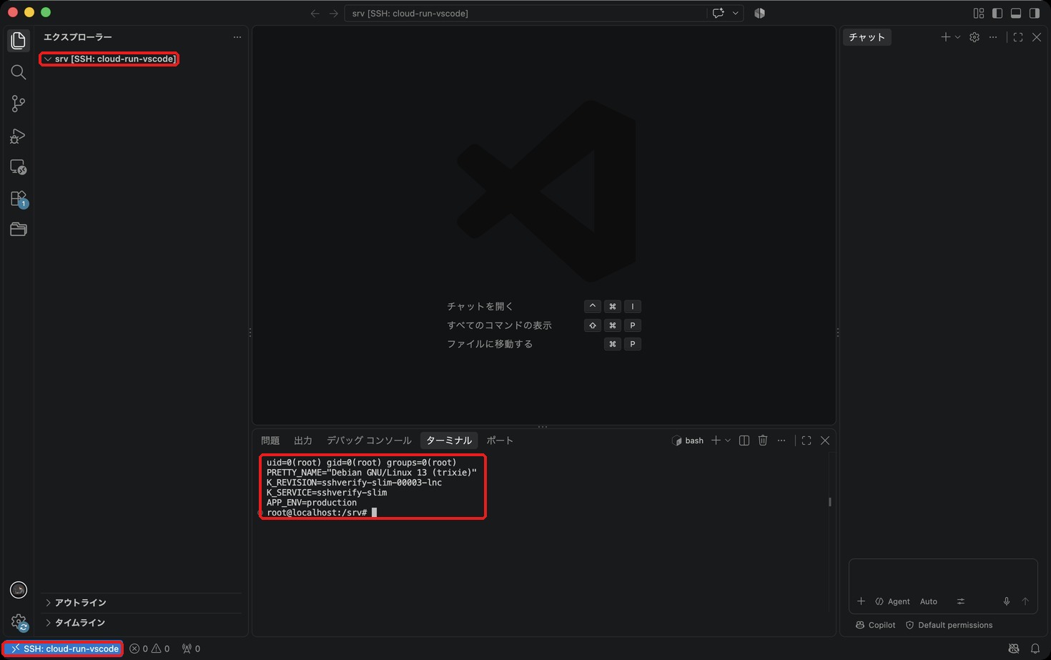Click terminal prompt line root@localhost:/srv#

tap(317, 513)
